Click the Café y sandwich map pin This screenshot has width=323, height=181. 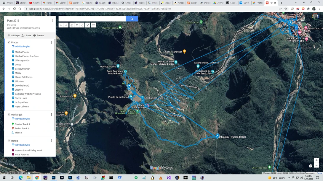tap(185, 51)
